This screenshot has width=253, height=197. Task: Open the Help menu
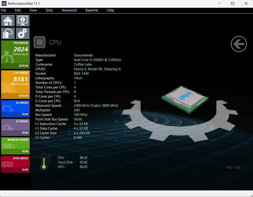[x=110, y=10]
